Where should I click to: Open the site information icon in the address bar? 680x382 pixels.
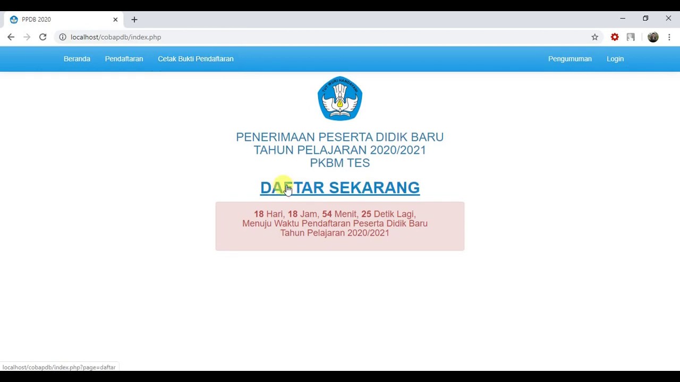(62, 37)
